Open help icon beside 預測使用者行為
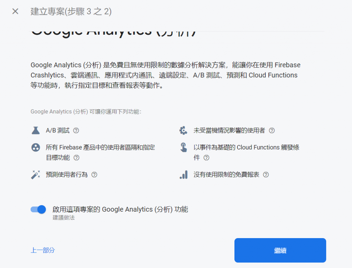 [94, 175]
